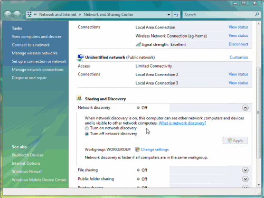Screen dimensions: 264x198
Task: Open Set up a connection or network
Action: point(39,61)
